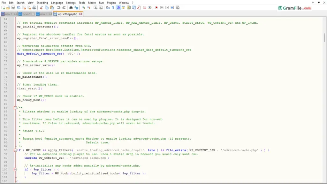Open the Settings menu
Image resolution: width=327 pixels, height=184 pixels.
tap(71, 3)
